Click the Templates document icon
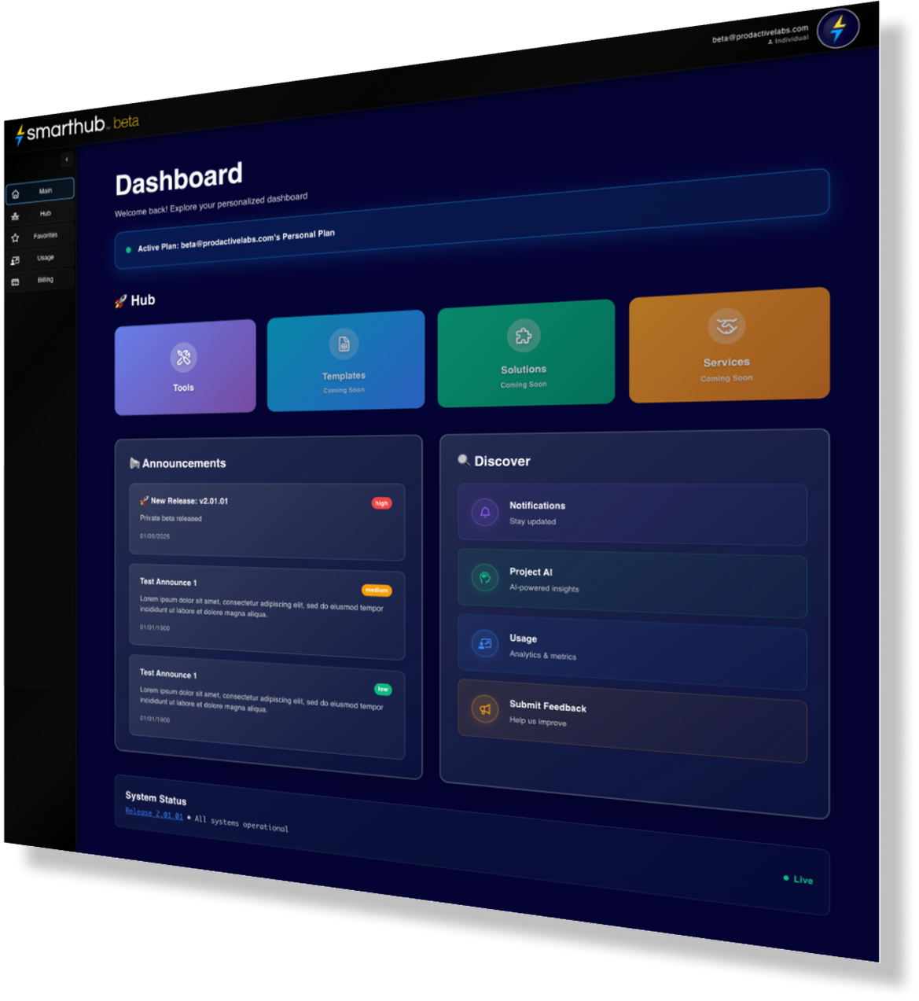This screenshot has width=919, height=1001. [x=344, y=344]
